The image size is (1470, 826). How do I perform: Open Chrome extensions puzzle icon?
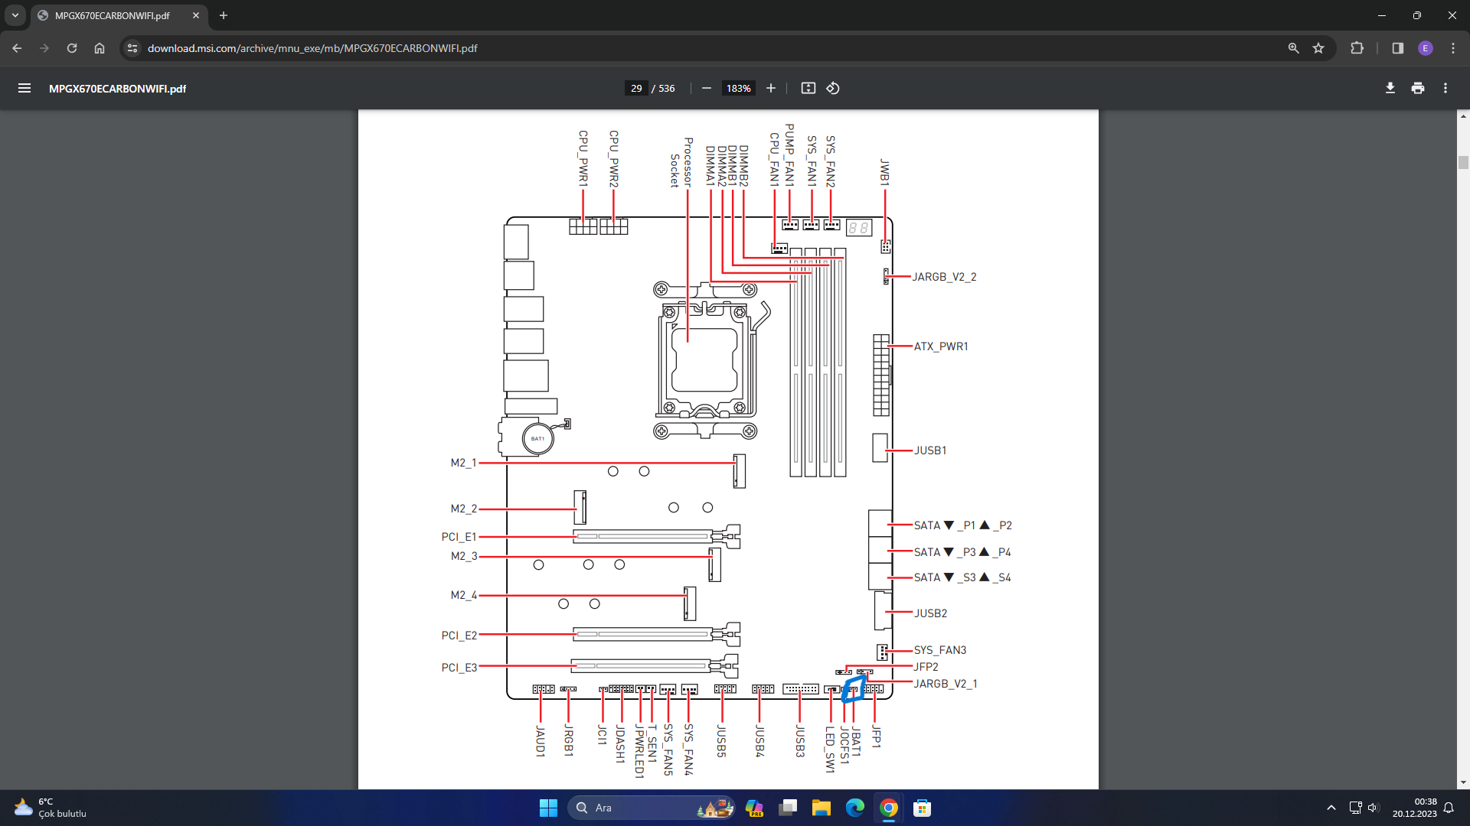1357,48
